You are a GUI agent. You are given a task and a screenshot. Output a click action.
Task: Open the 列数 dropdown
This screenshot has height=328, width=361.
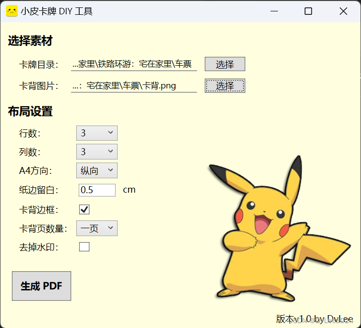pos(97,152)
